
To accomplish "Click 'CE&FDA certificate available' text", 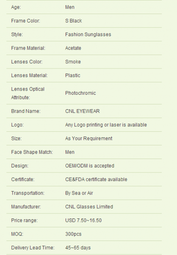I will click(96, 179).
